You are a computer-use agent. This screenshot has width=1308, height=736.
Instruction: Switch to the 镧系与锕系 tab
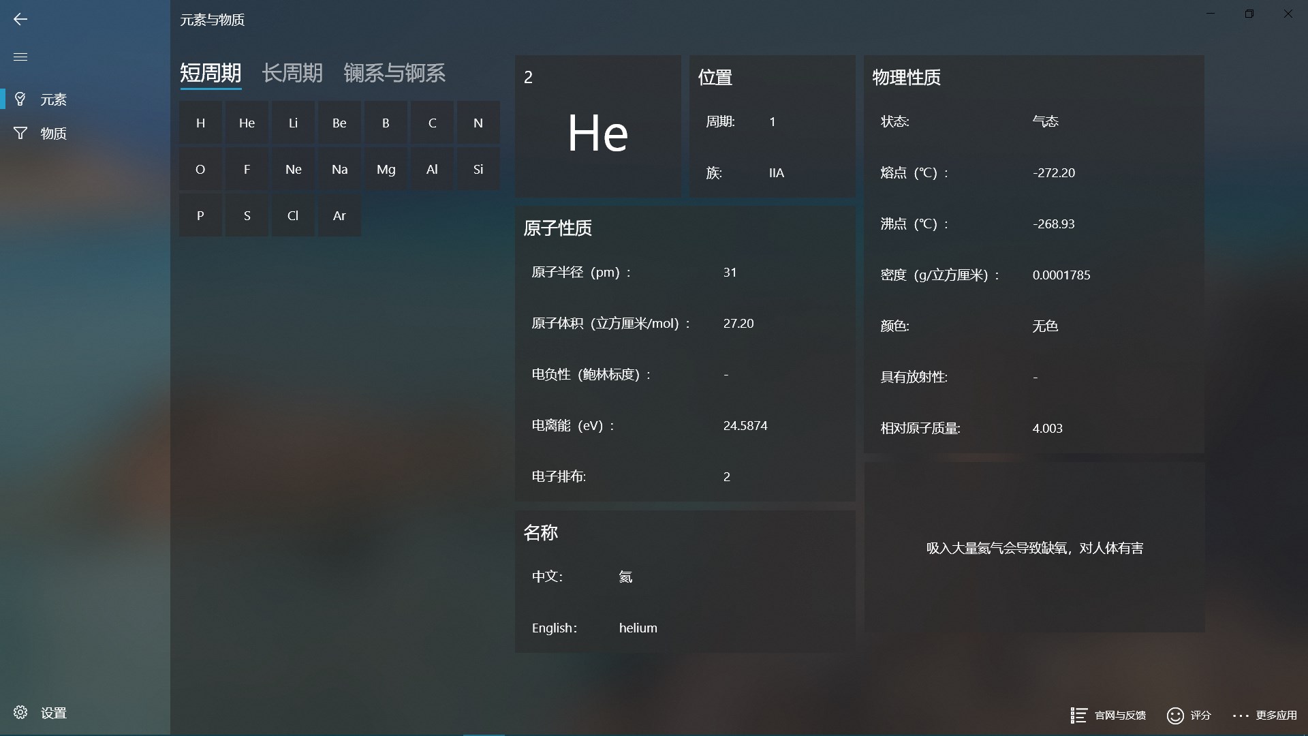(x=394, y=73)
